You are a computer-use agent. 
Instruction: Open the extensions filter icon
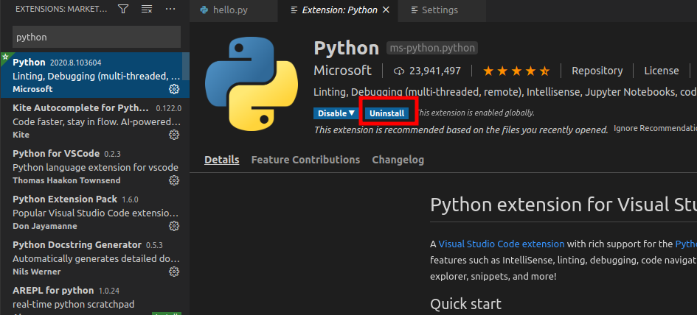[123, 10]
